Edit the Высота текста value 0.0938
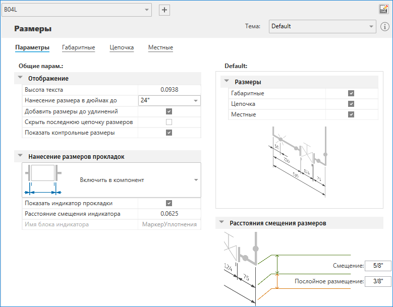Image resolution: width=393 pixels, height=307 pixels. [x=170, y=90]
